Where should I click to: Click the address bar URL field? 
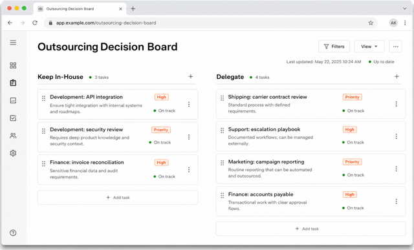pyautogui.click(x=211, y=23)
